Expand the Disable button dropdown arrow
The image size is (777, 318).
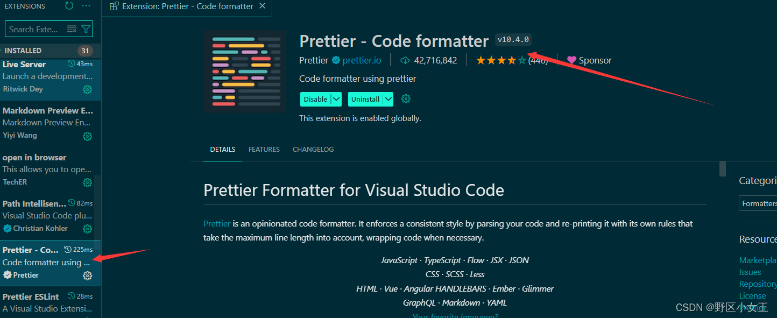[336, 99]
